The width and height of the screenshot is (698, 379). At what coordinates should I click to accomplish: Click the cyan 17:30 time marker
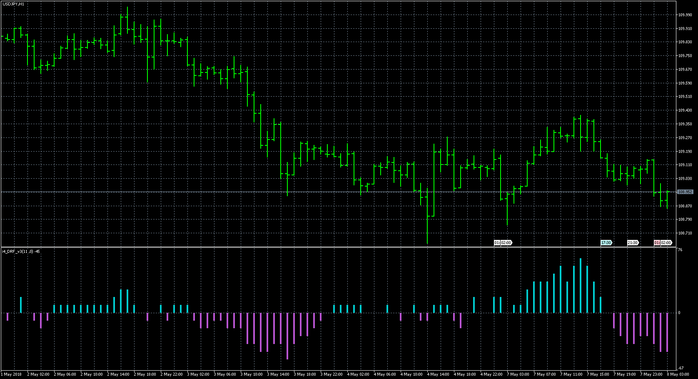point(606,242)
